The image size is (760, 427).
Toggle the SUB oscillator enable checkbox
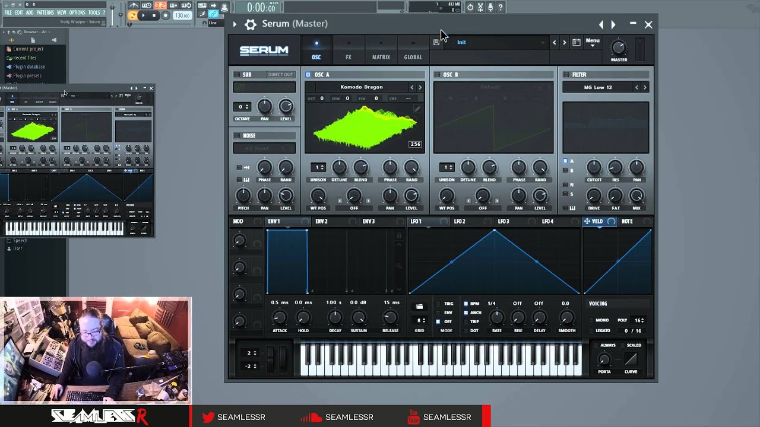coord(237,75)
